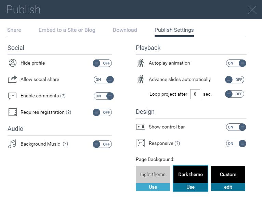Viewport: 262px width, 204px height.
Task: Click the Show control bar play/pause icon
Action: click(x=141, y=127)
